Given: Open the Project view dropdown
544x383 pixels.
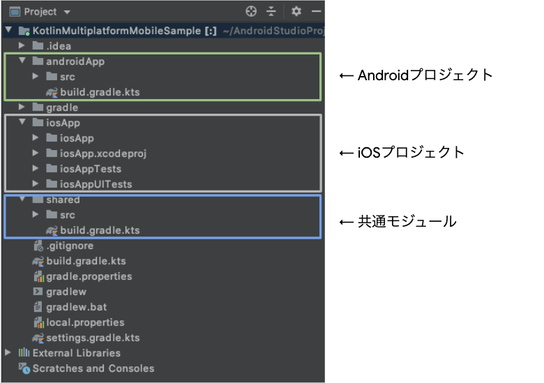Looking at the screenshot, I should (x=67, y=12).
